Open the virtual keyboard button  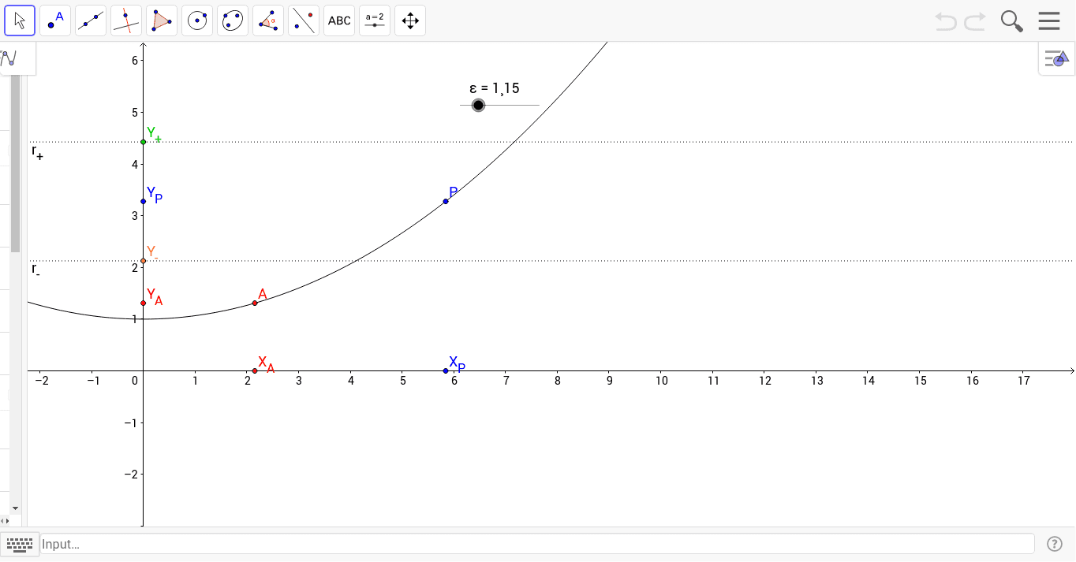(19, 544)
